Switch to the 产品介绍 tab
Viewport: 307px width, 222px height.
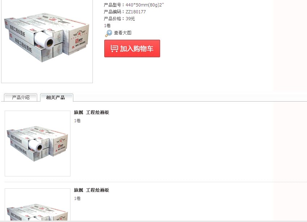pos(21,97)
